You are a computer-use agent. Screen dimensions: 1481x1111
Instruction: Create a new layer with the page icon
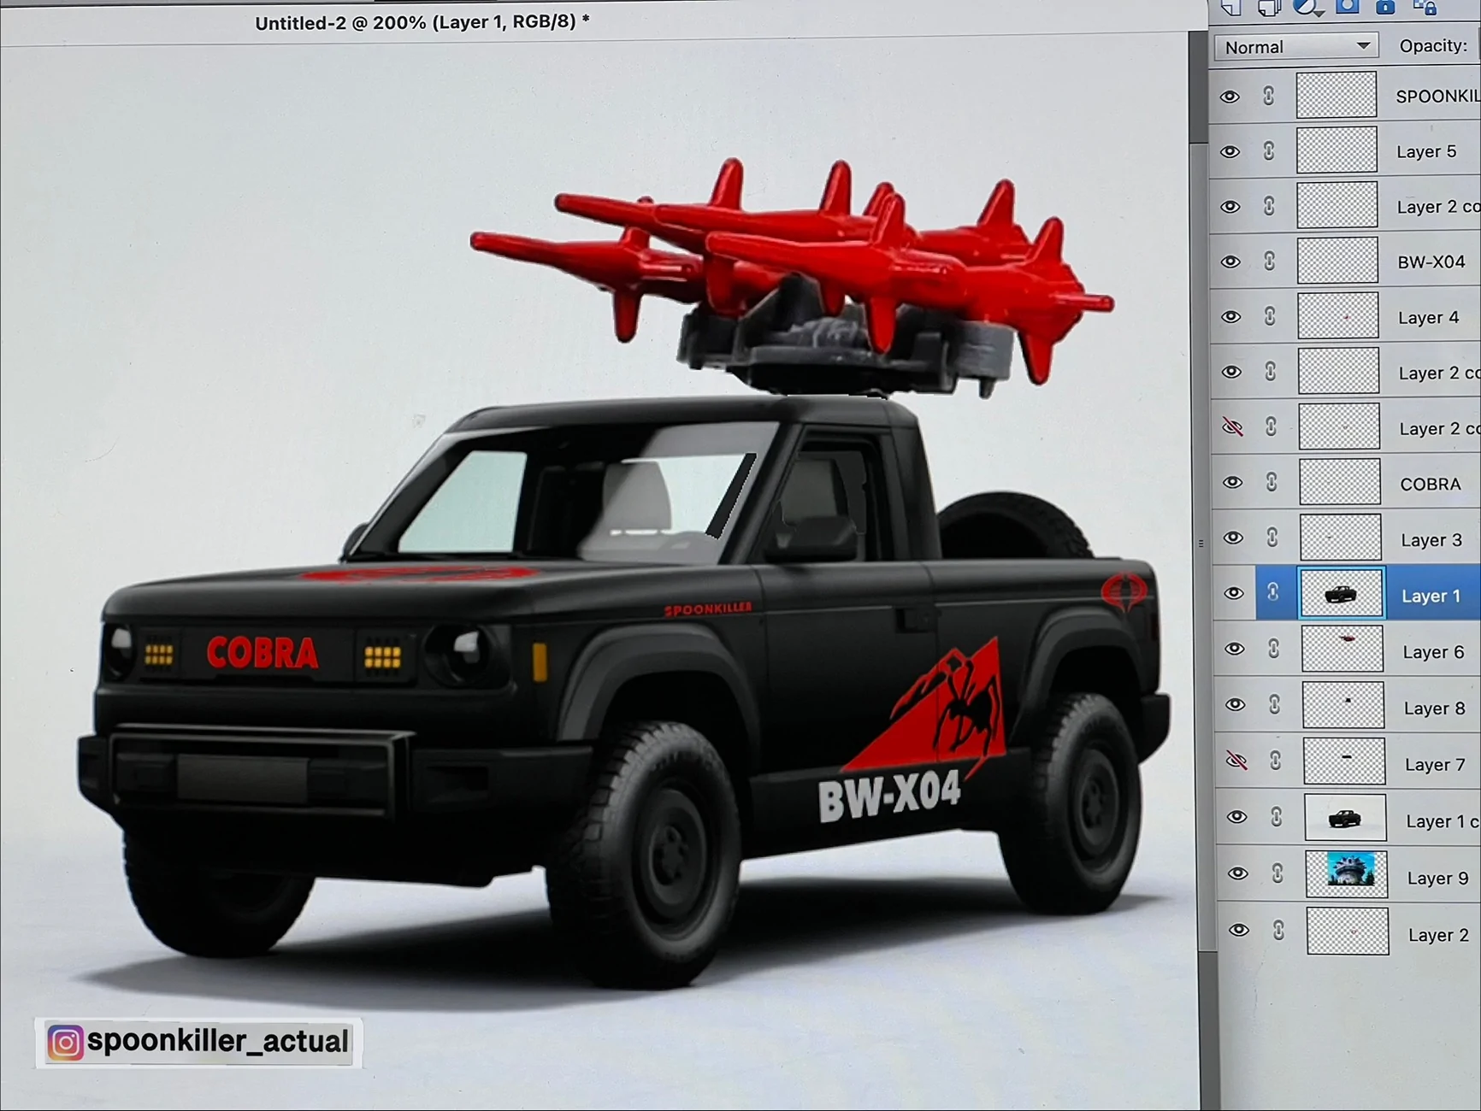pos(1230,8)
